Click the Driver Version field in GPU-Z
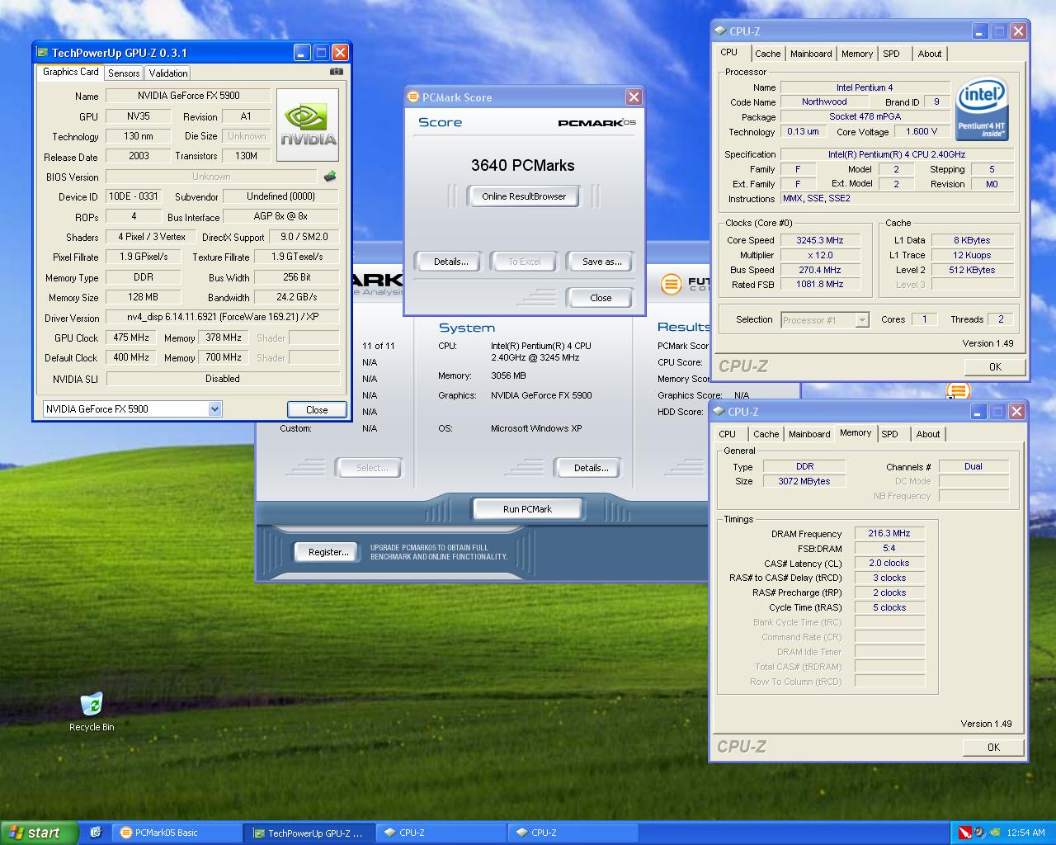 click(x=223, y=317)
